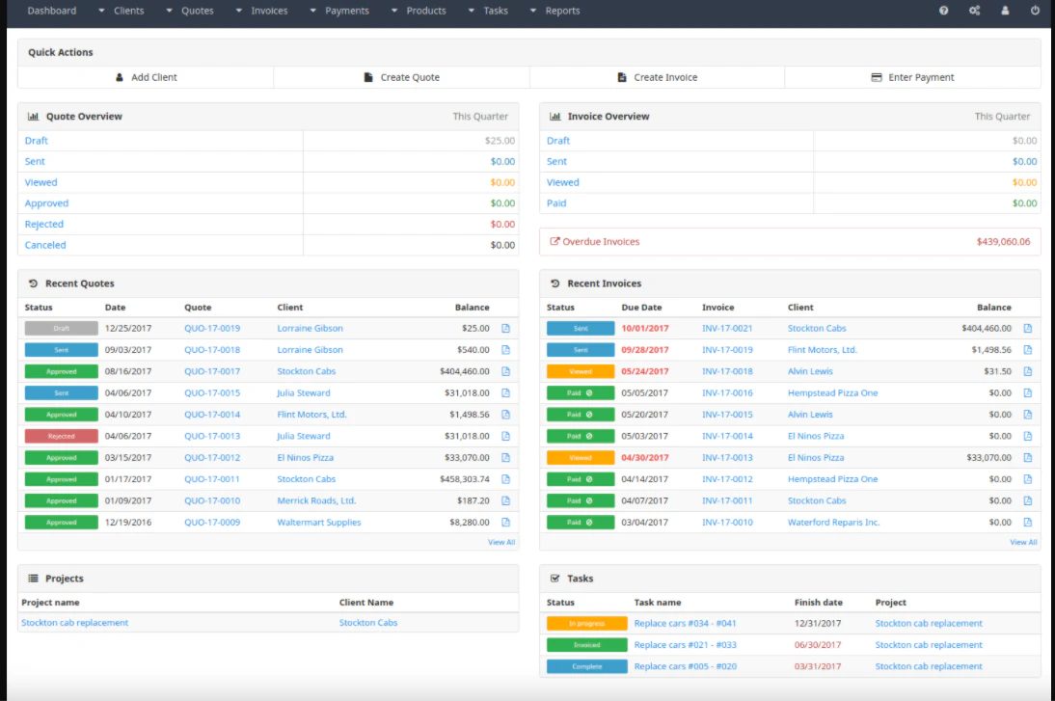Open quote QUO-17-0017 link
Viewport: 1055px width, 701px height.
[212, 371]
